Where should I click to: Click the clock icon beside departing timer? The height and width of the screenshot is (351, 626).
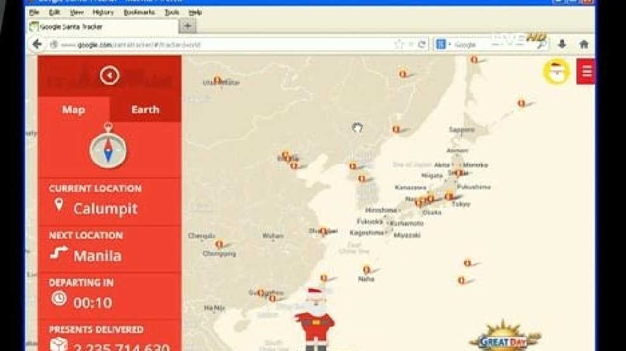click(59, 298)
